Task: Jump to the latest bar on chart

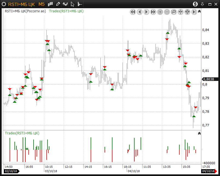Action: point(194,12)
